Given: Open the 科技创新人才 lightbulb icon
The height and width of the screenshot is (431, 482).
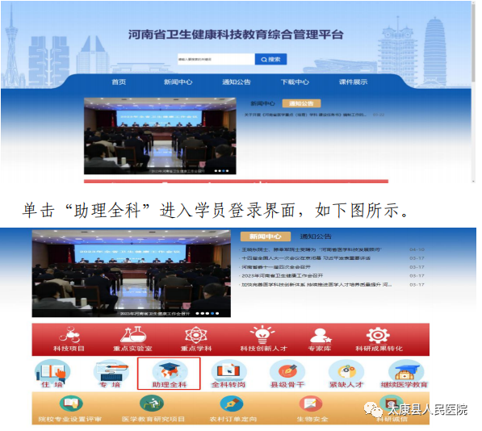Looking at the screenshot, I should (262, 334).
